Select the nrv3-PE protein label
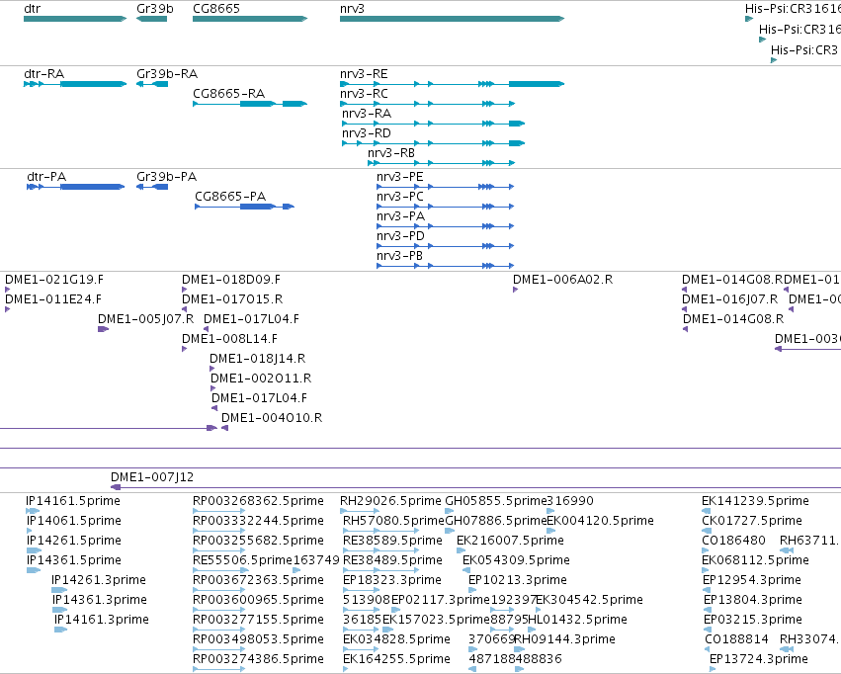The image size is (841, 674). (x=400, y=177)
